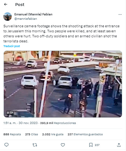Show the 888 Reposts list

(12, 134)
